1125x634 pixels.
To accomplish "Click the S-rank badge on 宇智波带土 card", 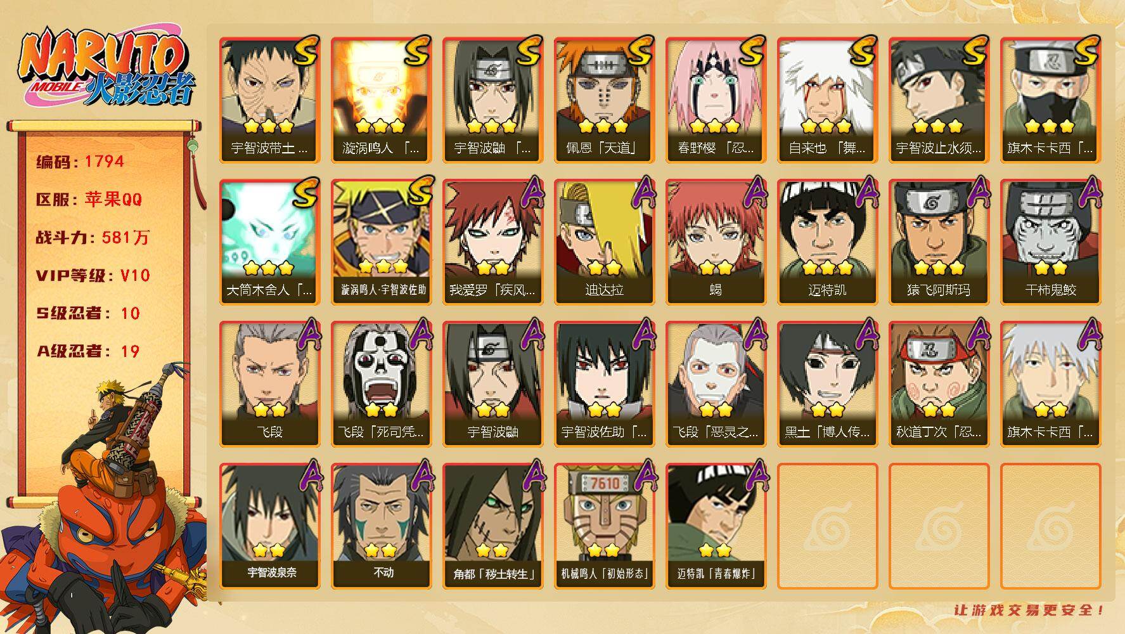I will [x=306, y=51].
